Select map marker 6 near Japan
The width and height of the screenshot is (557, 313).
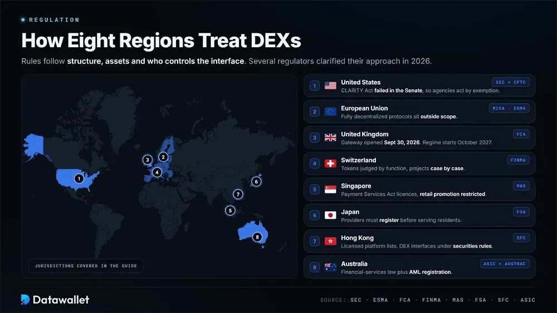[256, 182]
